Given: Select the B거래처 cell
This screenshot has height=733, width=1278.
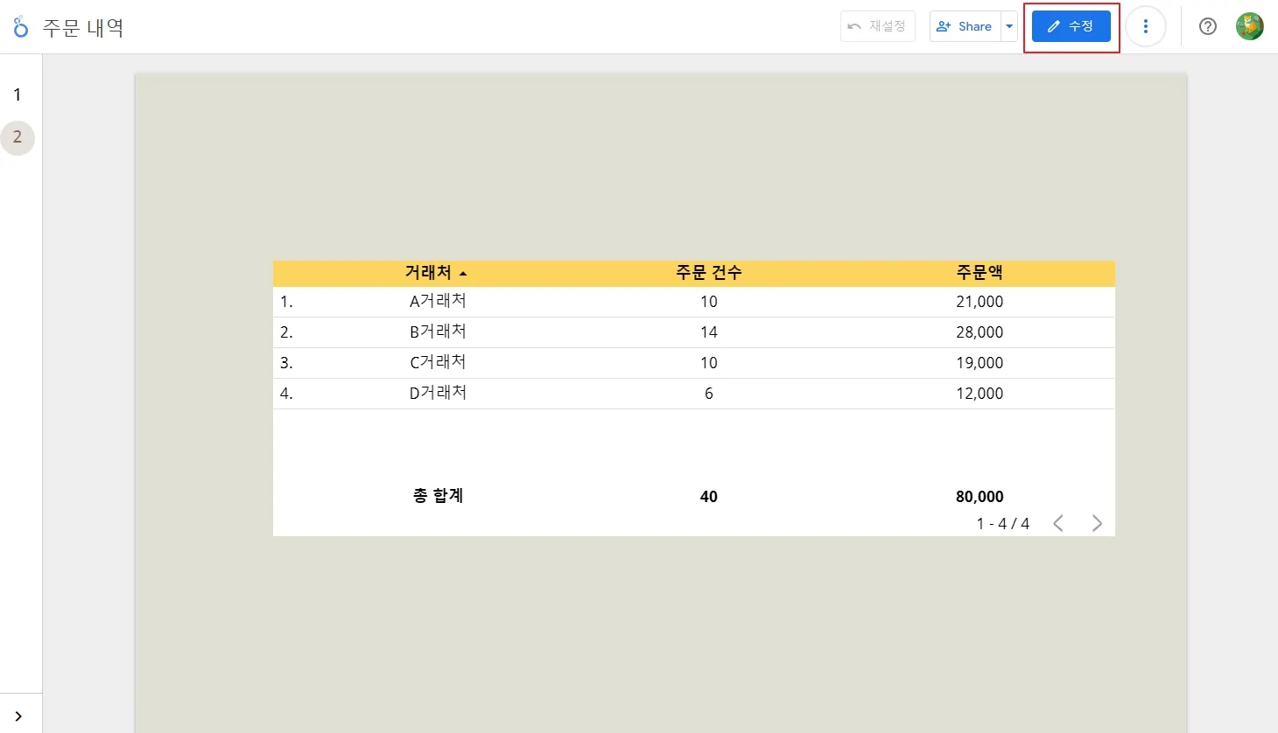Looking at the screenshot, I should click(438, 332).
